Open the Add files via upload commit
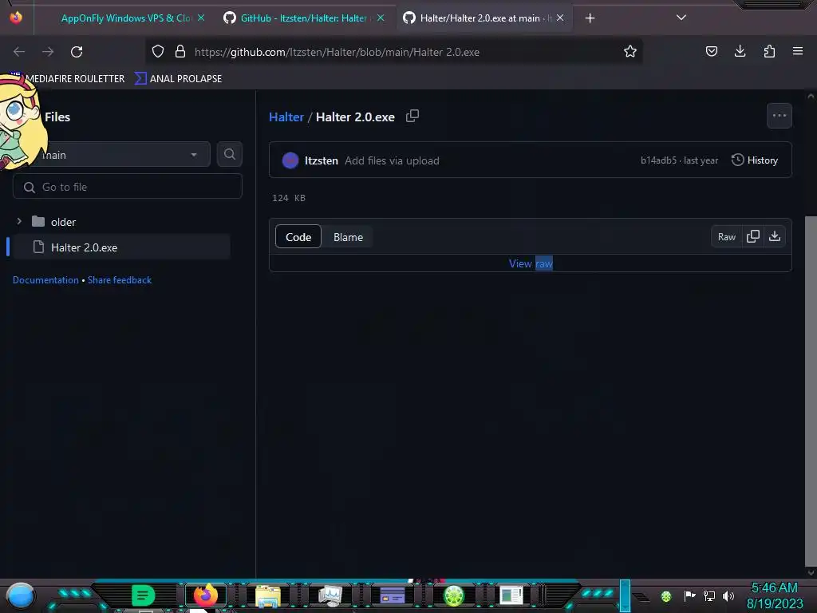 tap(392, 160)
